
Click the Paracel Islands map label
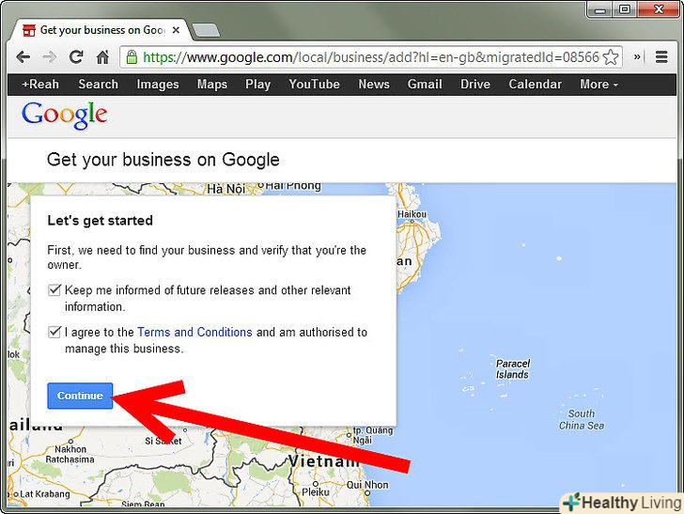[x=513, y=369]
